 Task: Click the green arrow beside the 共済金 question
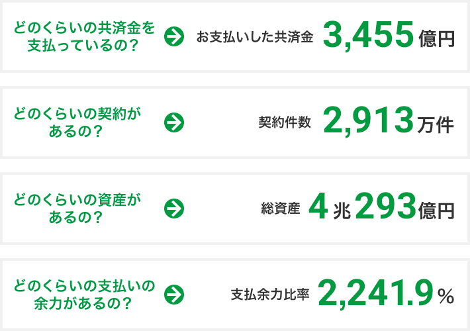[173, 37]
